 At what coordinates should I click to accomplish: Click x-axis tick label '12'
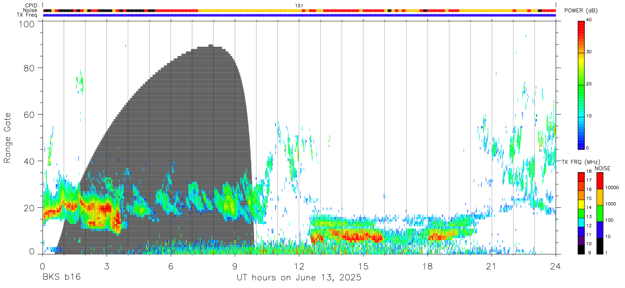299,266
